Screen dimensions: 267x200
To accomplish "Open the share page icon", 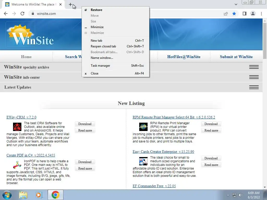I will (226, 14).
